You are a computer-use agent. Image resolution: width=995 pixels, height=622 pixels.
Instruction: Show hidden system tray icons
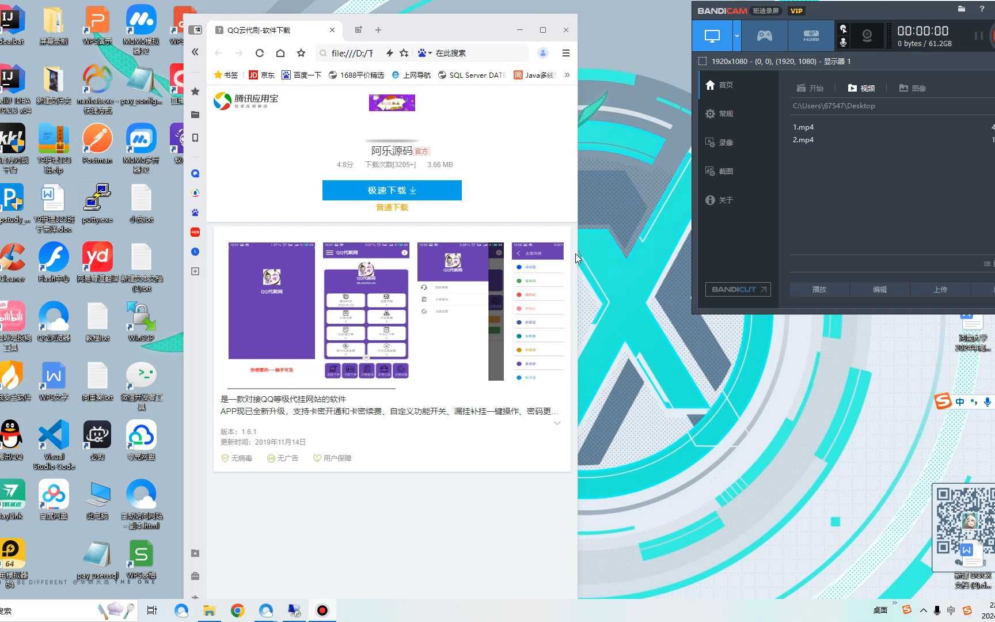[924, 610]
